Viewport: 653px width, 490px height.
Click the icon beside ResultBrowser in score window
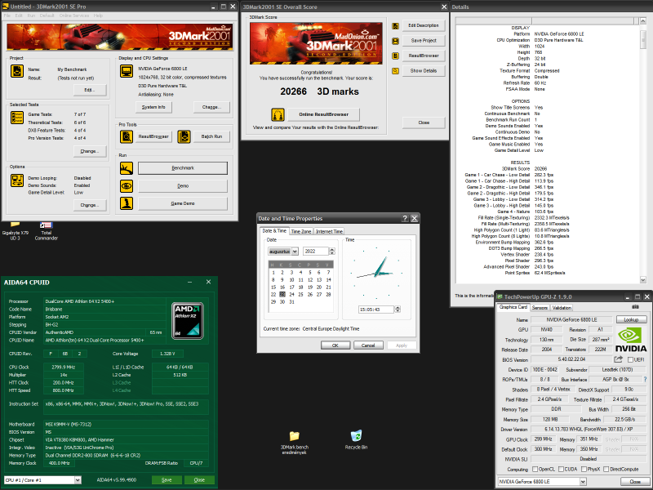(x=395, y=56)
